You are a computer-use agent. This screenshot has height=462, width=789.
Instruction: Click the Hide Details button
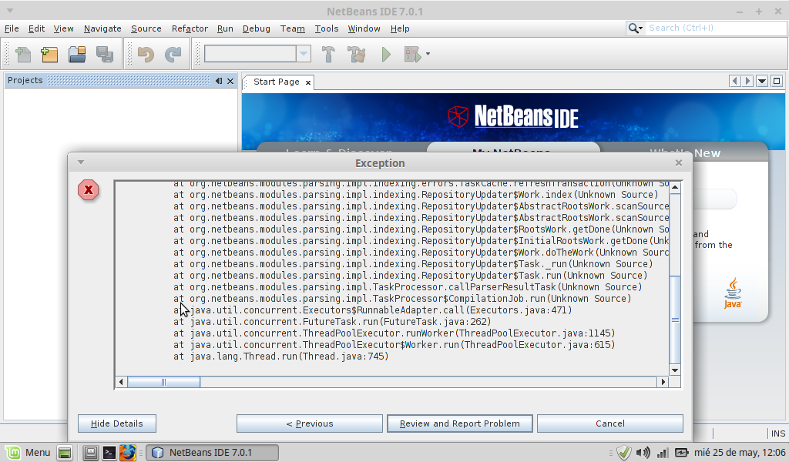tap(116, 423)
